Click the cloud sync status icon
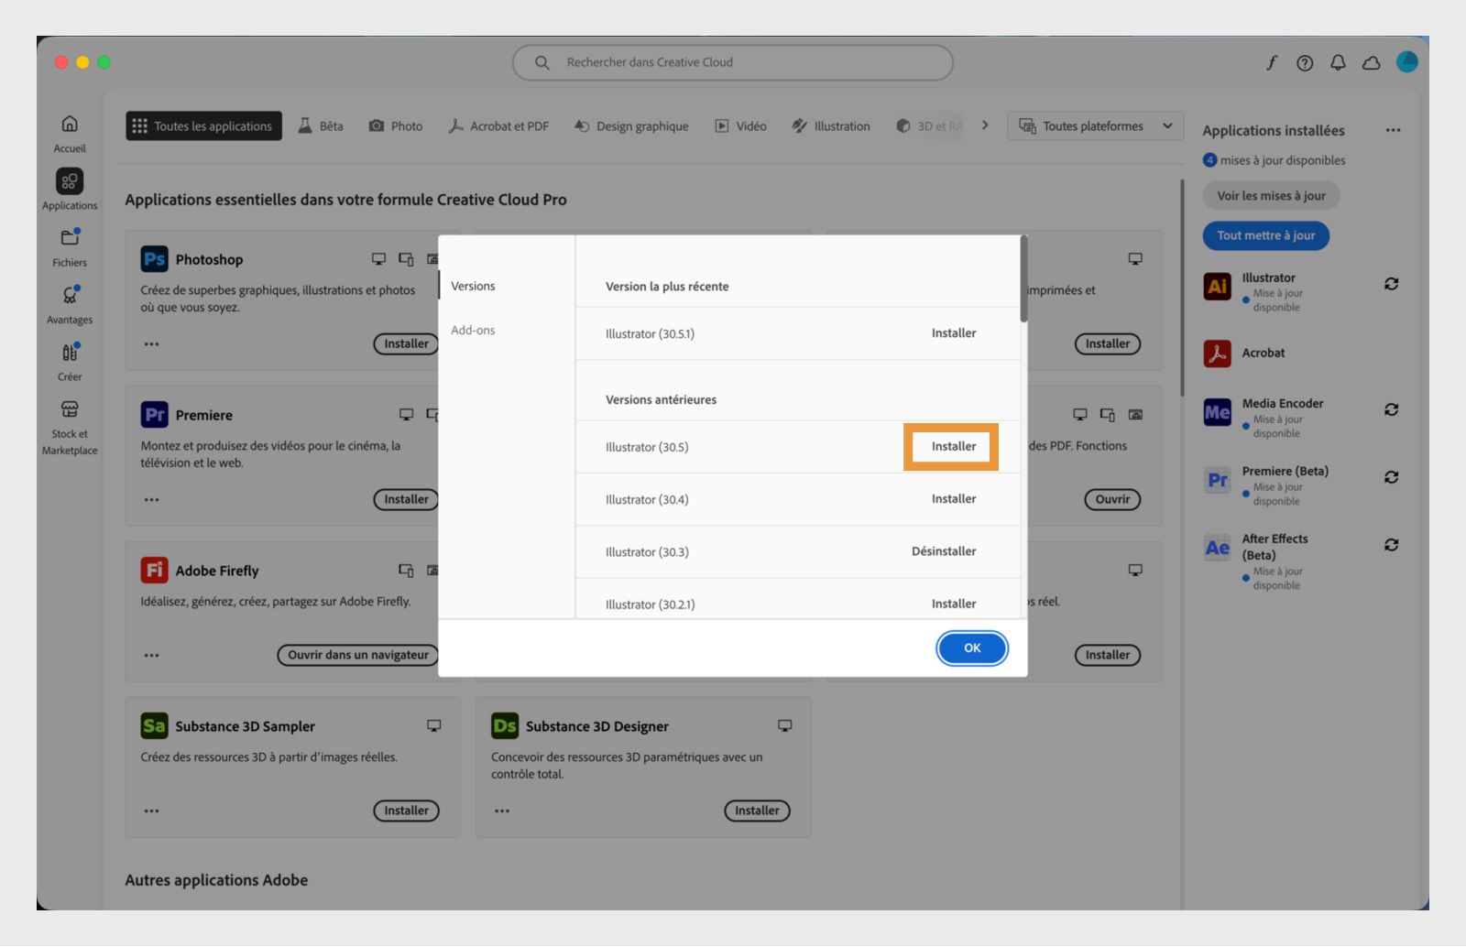 click(x=1372, y=62)
